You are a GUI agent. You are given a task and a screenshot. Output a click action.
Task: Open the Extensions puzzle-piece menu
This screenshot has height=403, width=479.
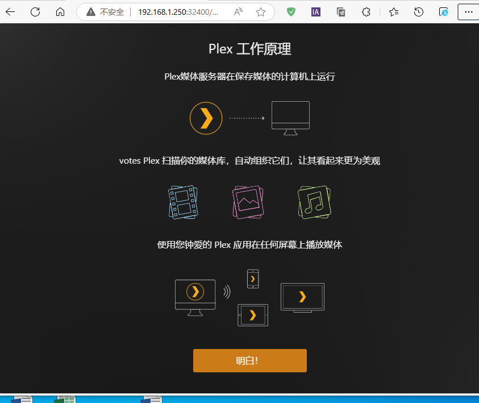366,12
